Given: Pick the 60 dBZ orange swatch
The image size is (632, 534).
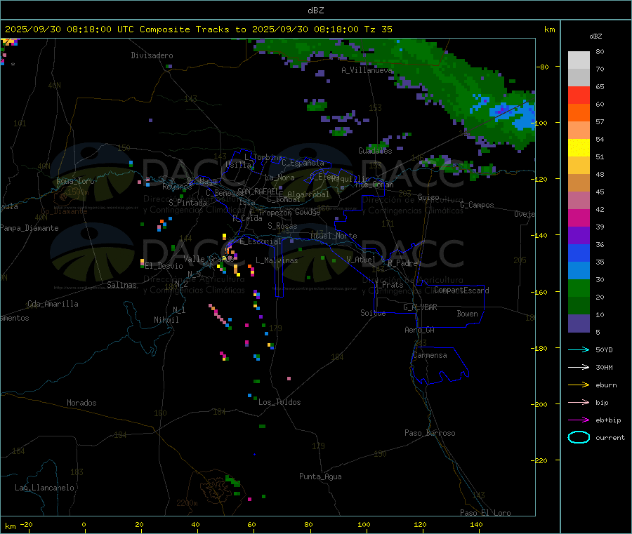Looking at the screenshot, I should 579,113.
